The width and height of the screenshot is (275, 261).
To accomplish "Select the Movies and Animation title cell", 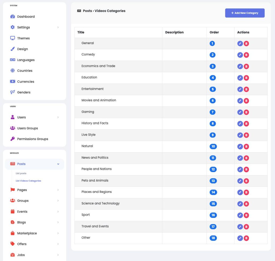I will [118, 101].
